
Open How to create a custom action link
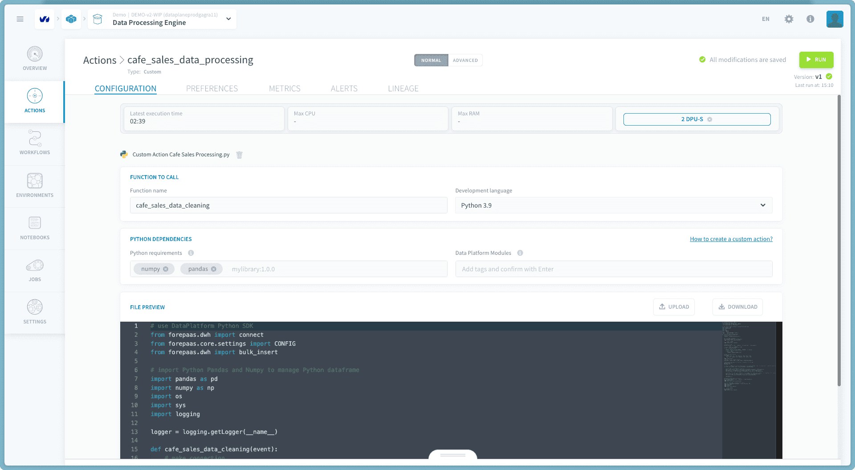[731, 239]
